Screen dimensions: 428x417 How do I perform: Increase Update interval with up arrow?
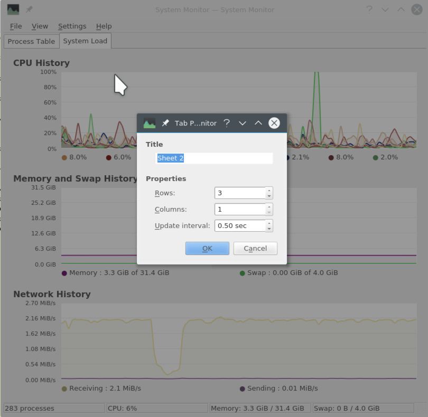tap(269, 223)
